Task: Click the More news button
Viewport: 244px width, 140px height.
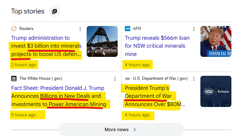Action: pos(121,130)
